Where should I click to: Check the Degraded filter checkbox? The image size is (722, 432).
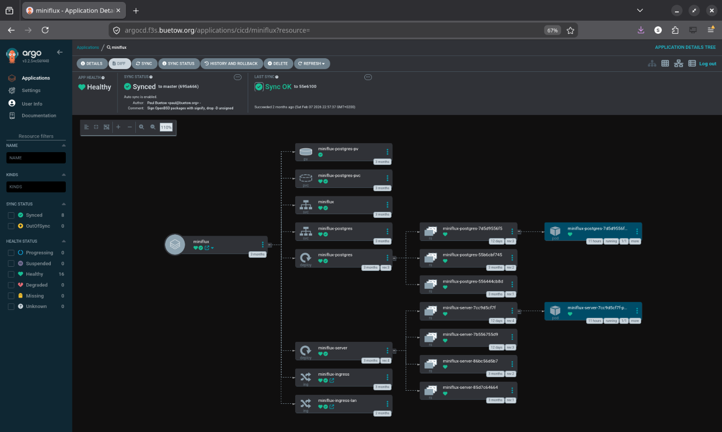(x=11, y=285)
